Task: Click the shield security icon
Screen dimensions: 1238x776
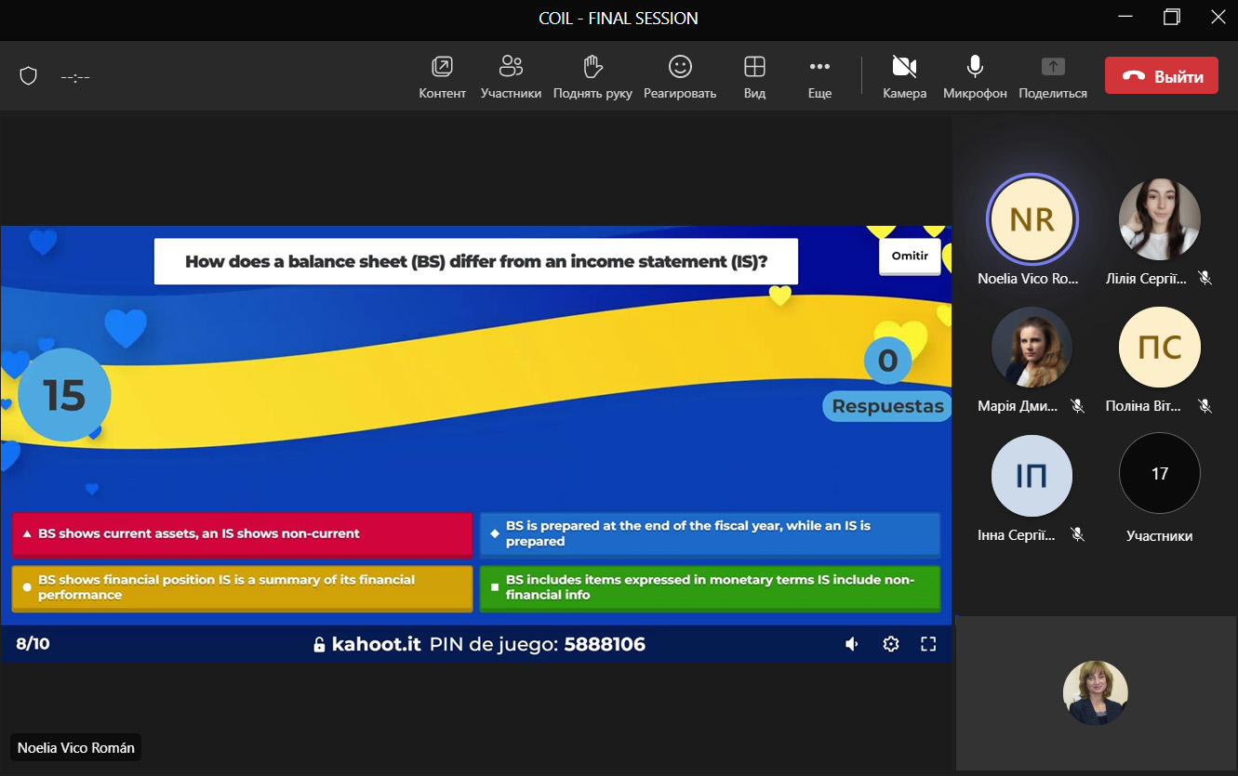Action: (29, 76)
